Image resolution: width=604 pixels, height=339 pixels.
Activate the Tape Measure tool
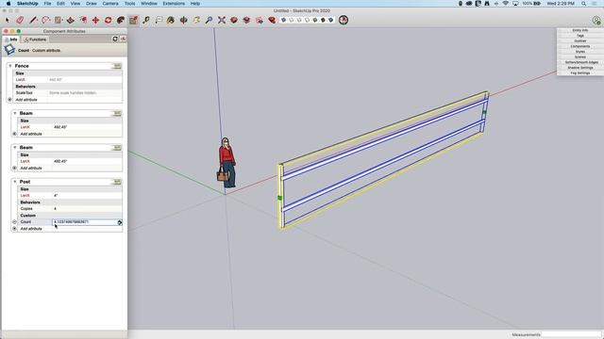146,20
